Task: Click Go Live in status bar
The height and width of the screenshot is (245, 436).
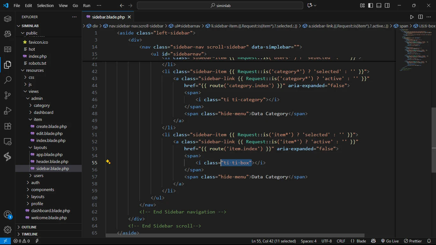Action: click(x=390, y=241)
